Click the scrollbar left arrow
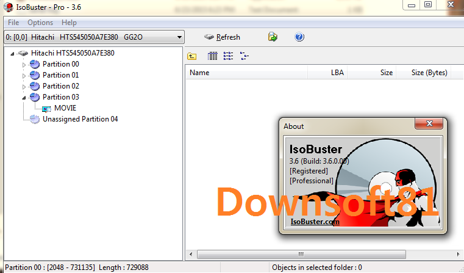This screenshot has height=273, width=464. (191, 254)
